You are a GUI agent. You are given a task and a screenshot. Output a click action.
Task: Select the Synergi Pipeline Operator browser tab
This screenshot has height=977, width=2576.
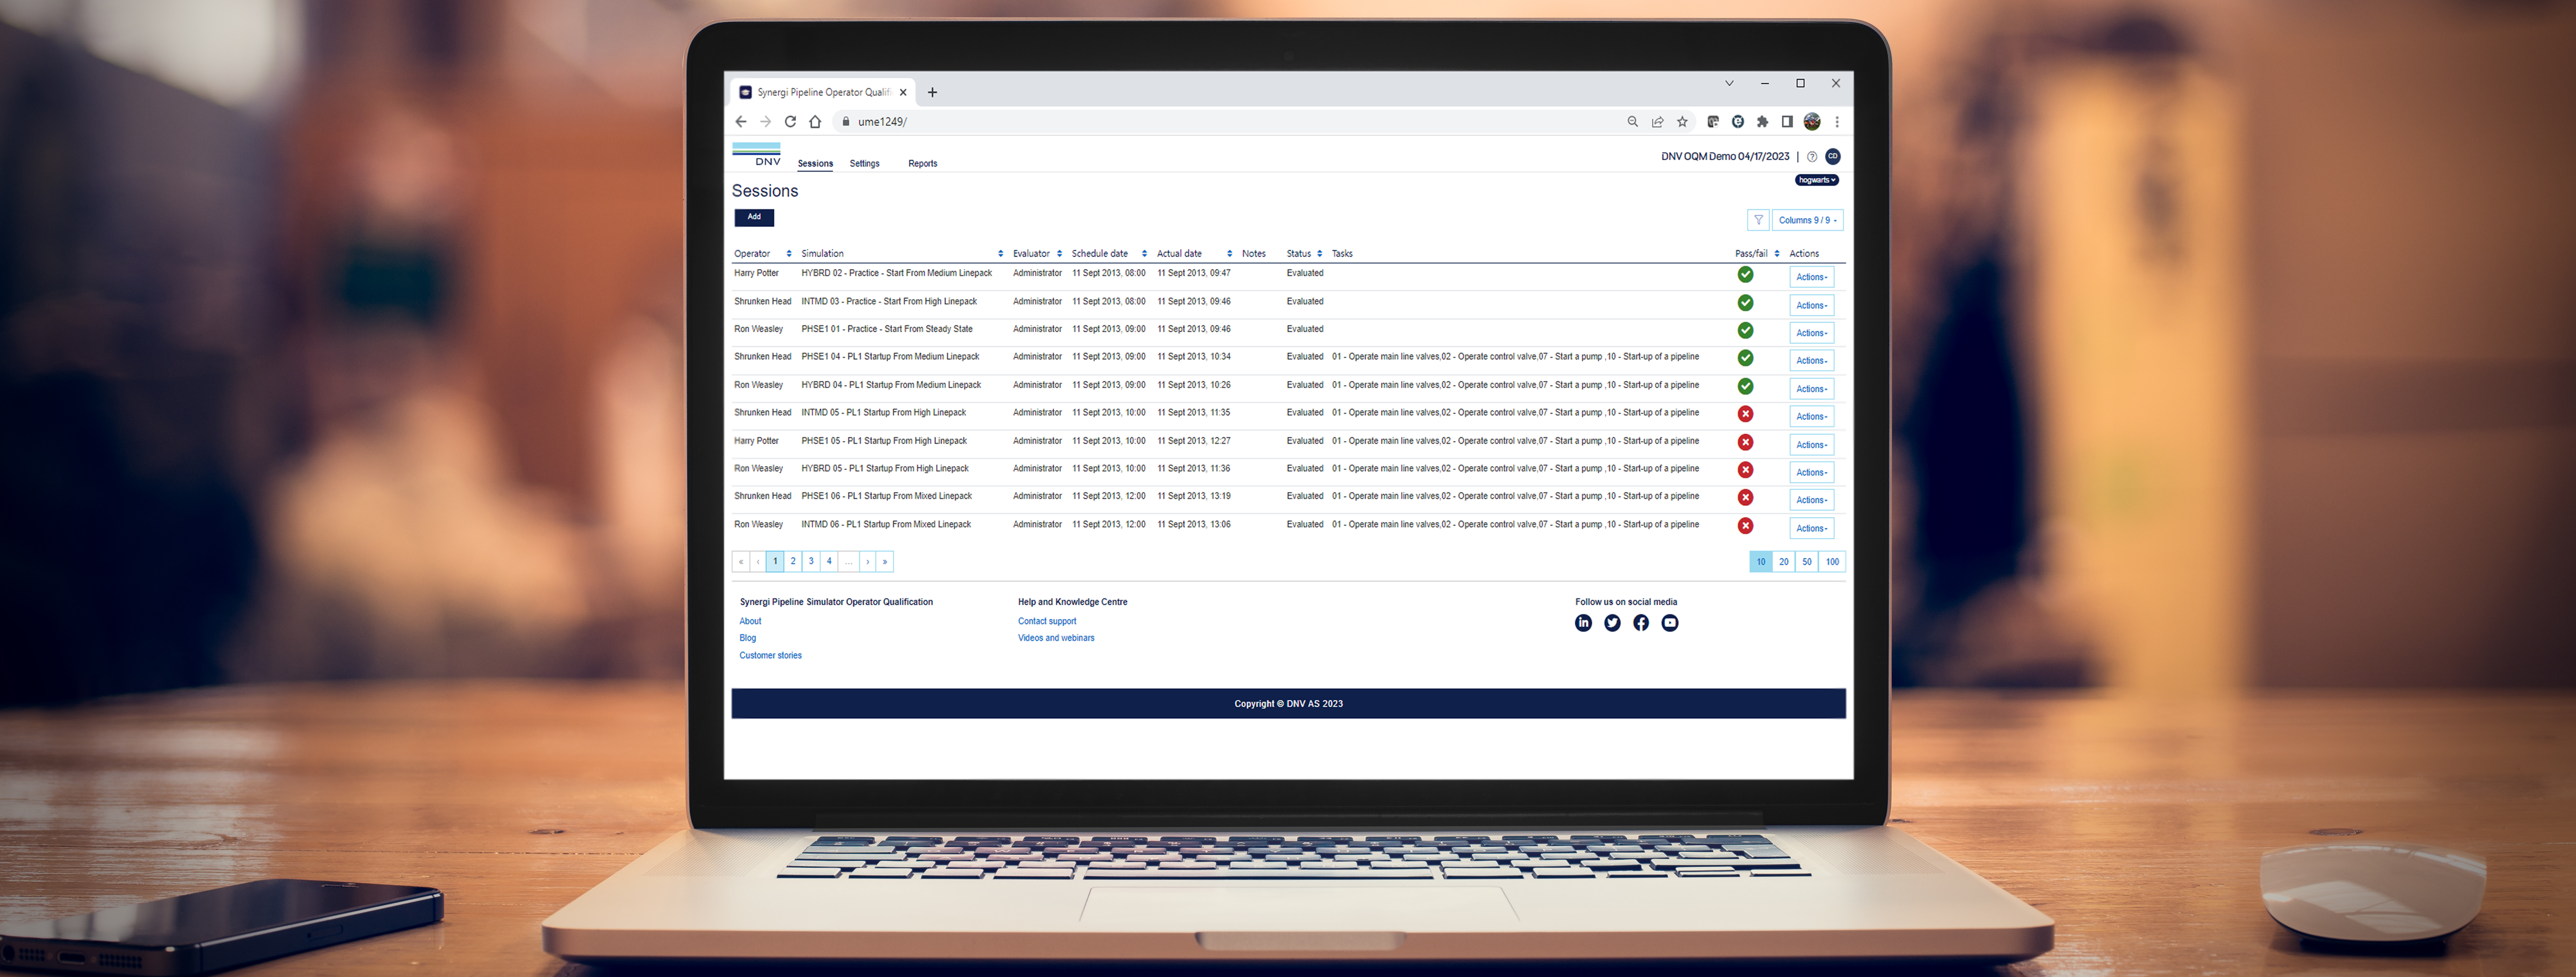[x=823, y=92]
